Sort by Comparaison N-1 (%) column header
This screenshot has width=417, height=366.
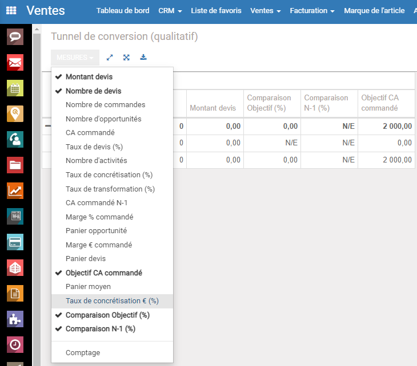tap(329, 104)
